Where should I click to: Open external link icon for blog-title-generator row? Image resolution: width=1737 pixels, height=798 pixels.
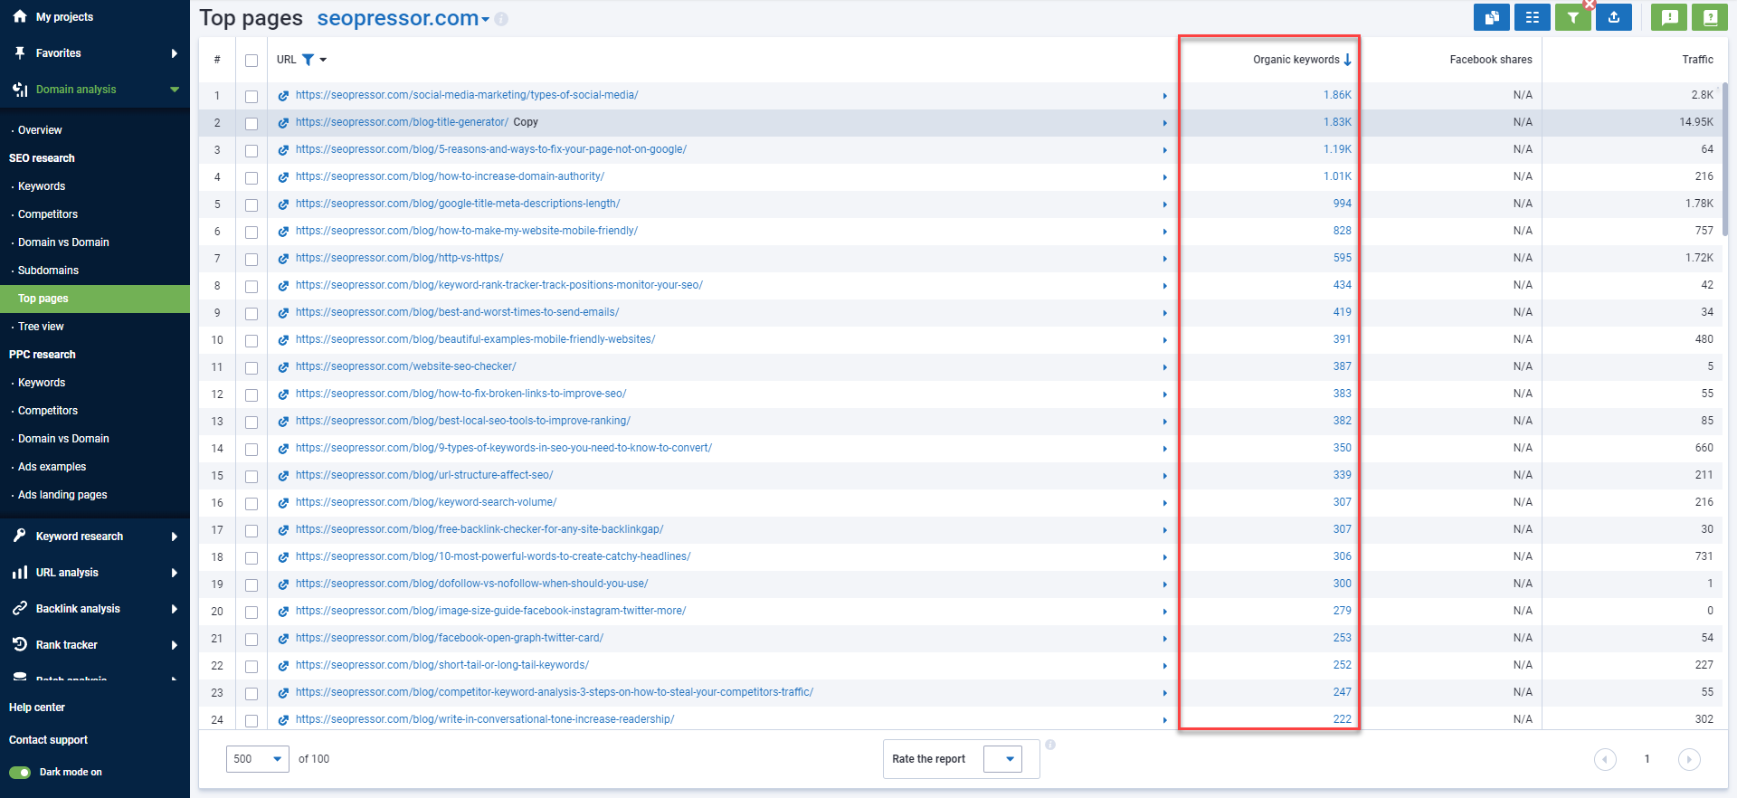(283, 123)
